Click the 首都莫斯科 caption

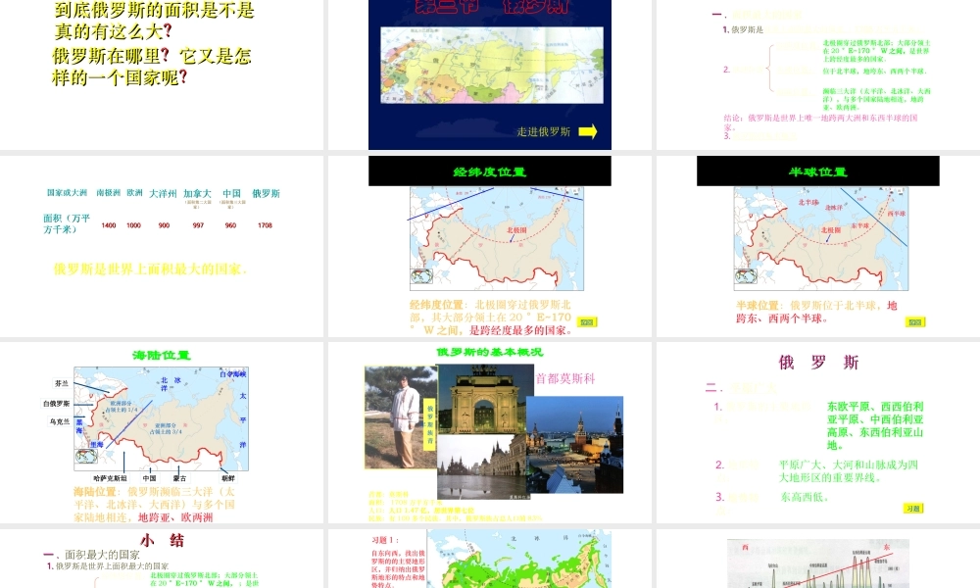point(565,378)
